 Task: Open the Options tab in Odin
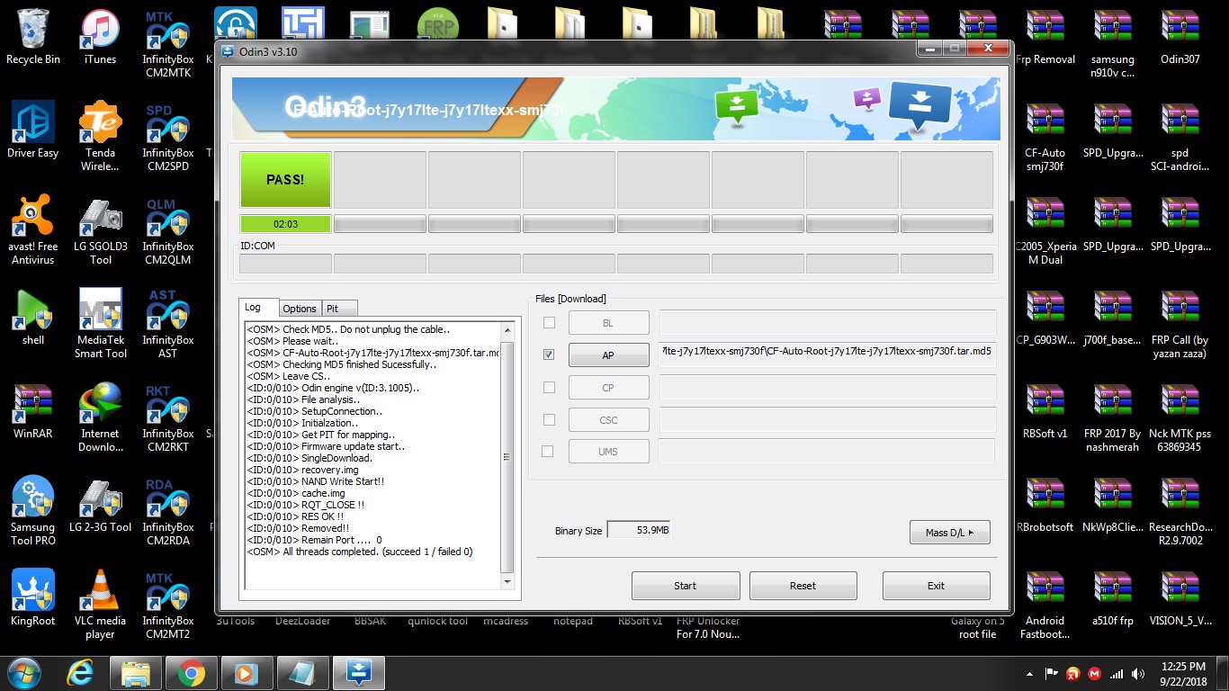tap(300, 309)
